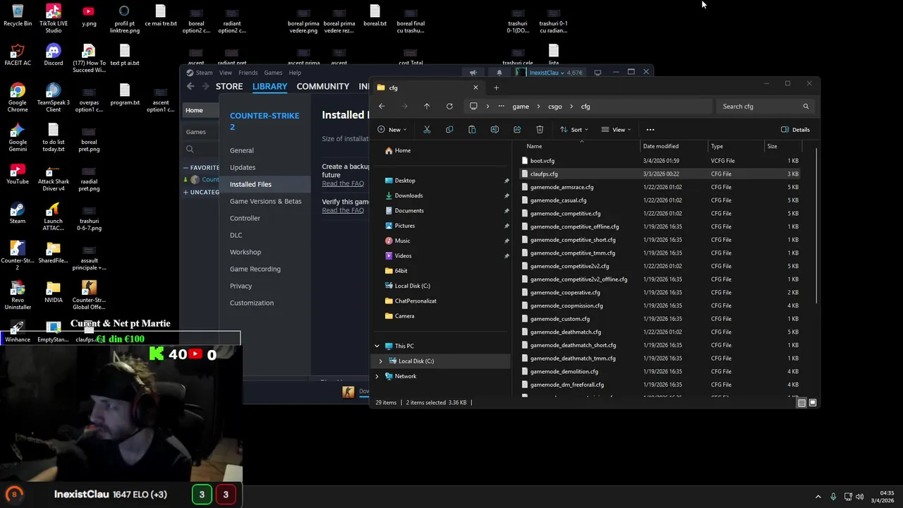Select the Google Chrome desktop icon
Image resolution: width=903 pixels, height=508 pixels.
18,98
